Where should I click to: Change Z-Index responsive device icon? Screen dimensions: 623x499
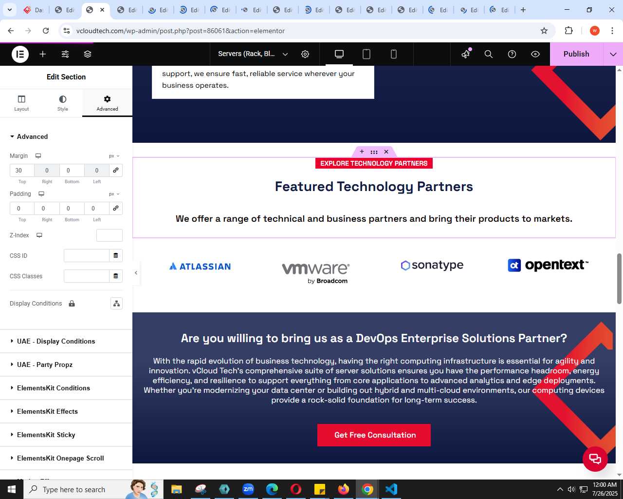(39, 235)
